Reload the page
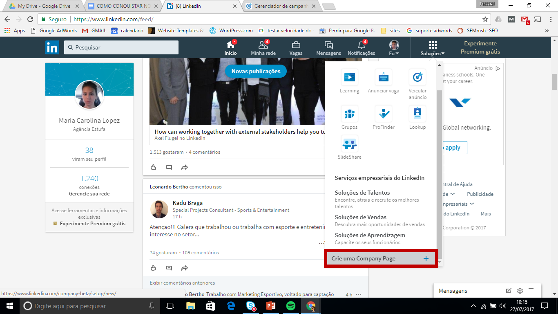Image resolution: width=558 pixels, height=314 pixels. click(30, 19)
